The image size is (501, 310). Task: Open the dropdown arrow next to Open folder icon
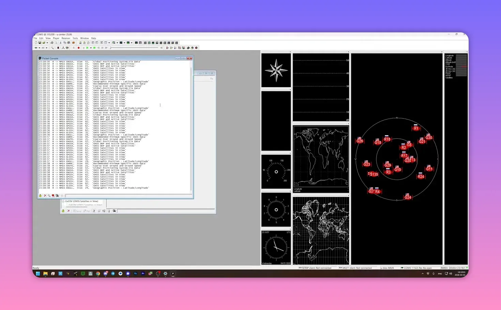click(47, 43)
